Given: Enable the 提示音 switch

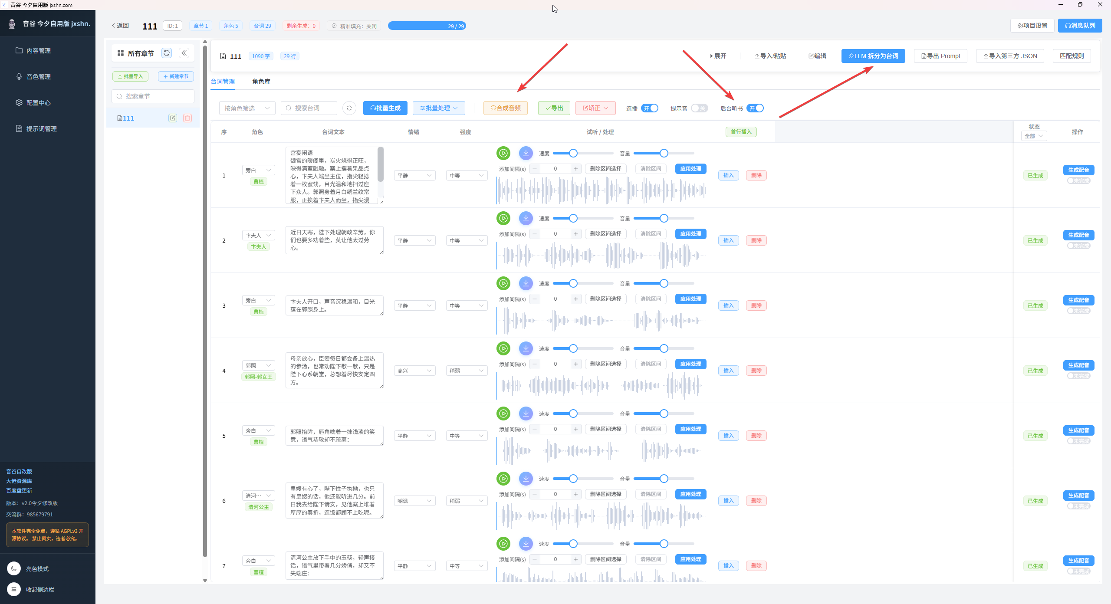Looking at the screenshot, I should coord(699,108).
